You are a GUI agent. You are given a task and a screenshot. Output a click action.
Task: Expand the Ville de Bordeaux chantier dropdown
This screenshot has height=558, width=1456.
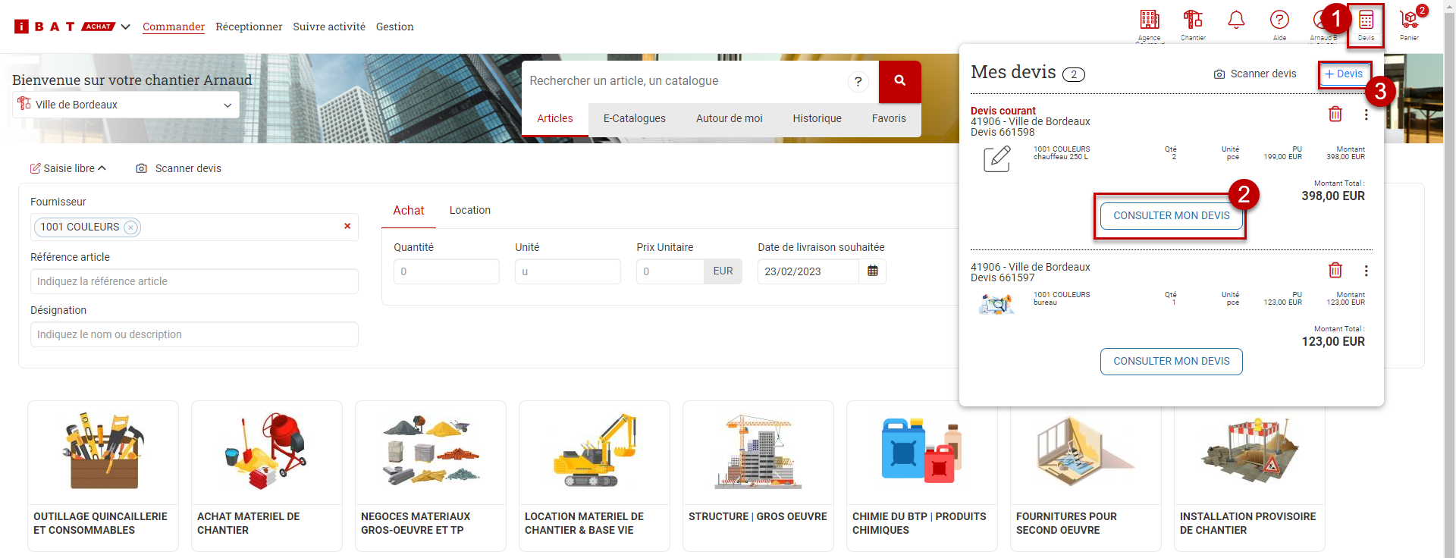pos(227,105)
